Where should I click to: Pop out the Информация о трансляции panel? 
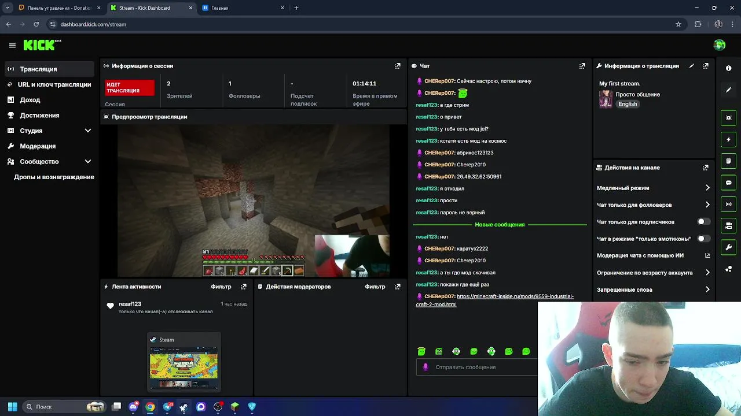(x=705, y=66)
